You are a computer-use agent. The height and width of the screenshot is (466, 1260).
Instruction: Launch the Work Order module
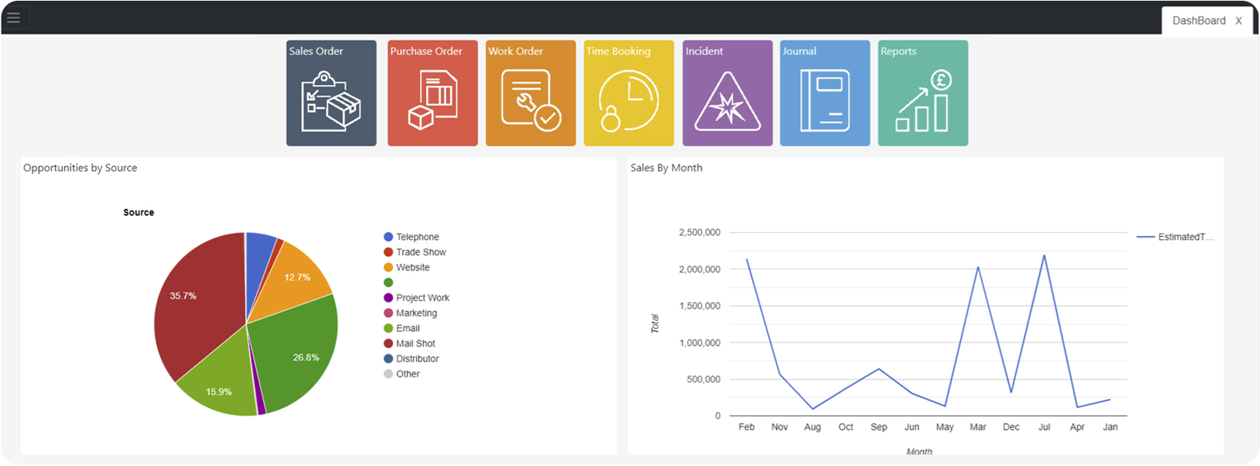coord(530,94)
